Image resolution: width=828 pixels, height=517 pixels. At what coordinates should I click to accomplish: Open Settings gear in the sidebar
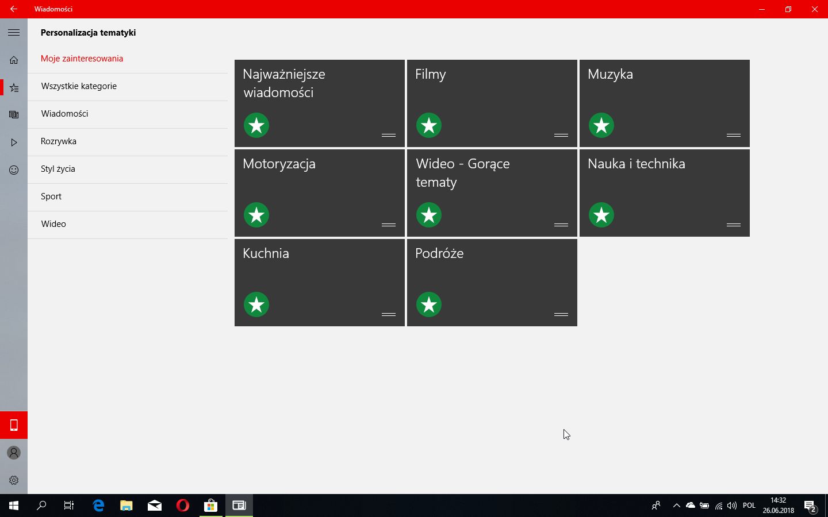(14, 480)
